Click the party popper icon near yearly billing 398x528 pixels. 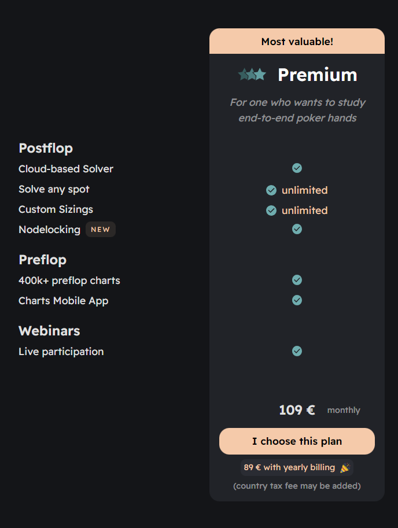click(345, 468)
